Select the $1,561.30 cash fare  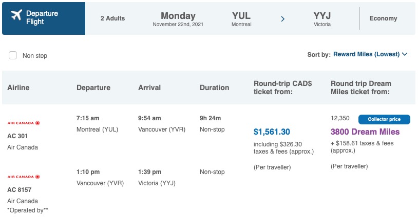272,132
